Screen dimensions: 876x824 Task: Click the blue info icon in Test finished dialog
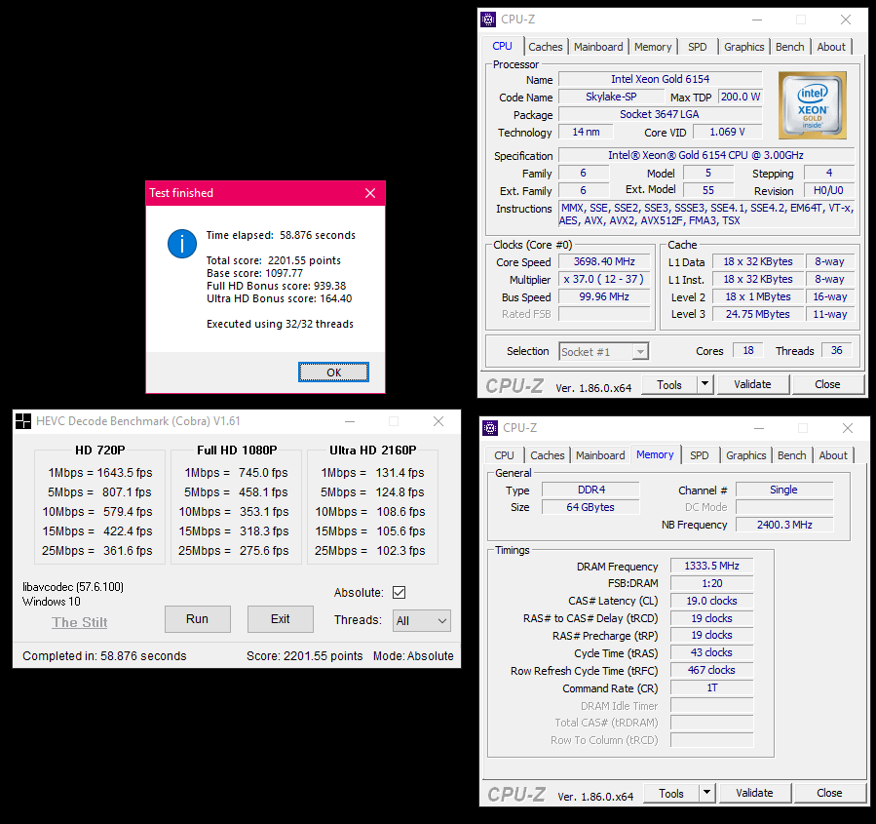pos(182,244)
